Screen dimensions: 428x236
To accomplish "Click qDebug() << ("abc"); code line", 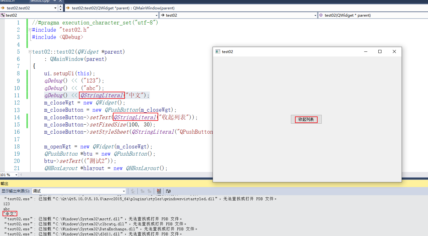I will point(74,88).
